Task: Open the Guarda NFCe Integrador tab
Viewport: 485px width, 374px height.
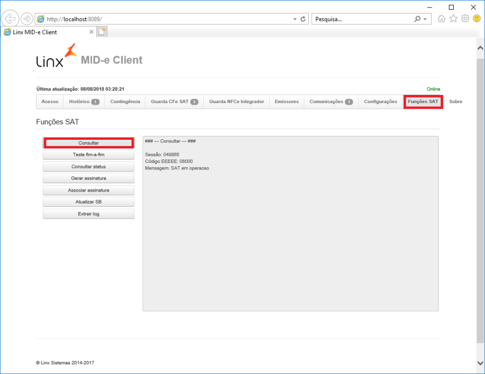Action: point(237,101)
